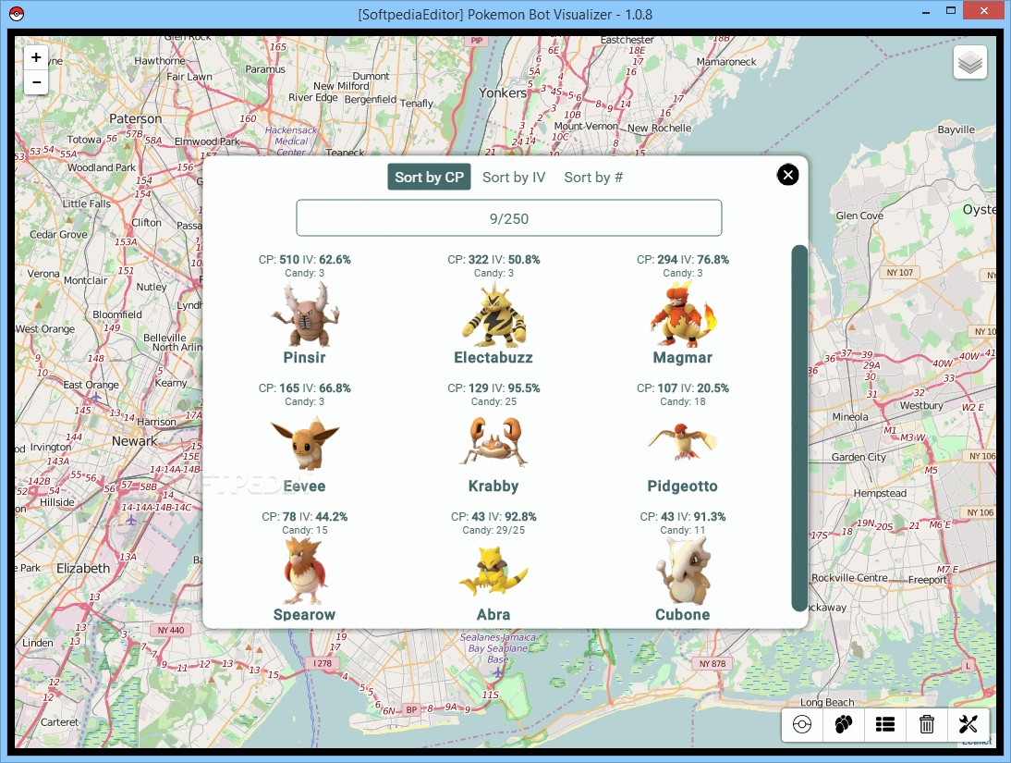1011x763 pixels.
Task: Open the map layers control
Action: [969, 62]
